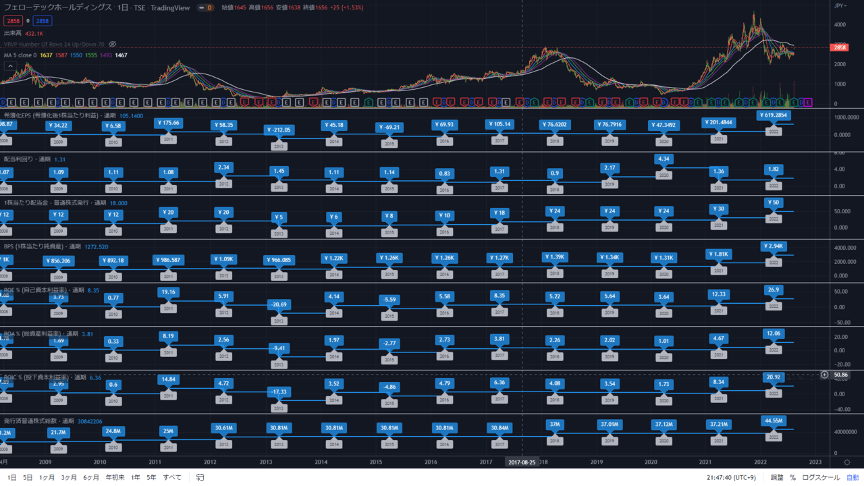The height and width of the screenshot is (486, 864).
Task: Click the ¥ 175.66 EPS data label
Action: (167, 122)
